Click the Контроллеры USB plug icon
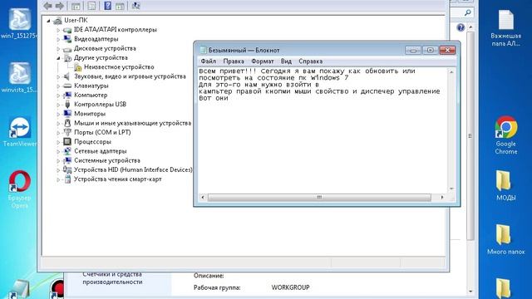Image resolution: width=532 pixels, height=299 pixels. 67,104
